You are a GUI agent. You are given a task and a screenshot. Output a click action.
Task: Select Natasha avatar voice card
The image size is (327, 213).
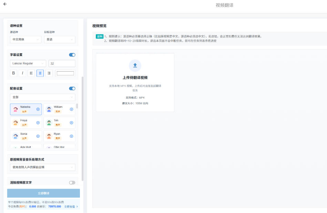[26, 109]
